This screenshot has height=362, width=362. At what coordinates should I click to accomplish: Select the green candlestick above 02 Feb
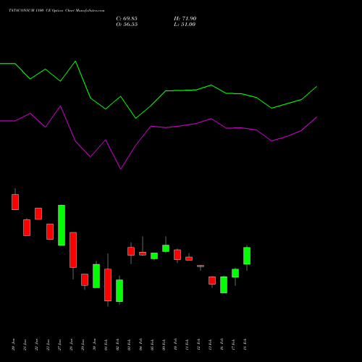click(119, 290)
